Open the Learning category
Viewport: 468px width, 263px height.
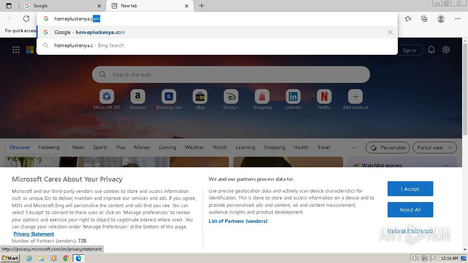pos(245,147)
